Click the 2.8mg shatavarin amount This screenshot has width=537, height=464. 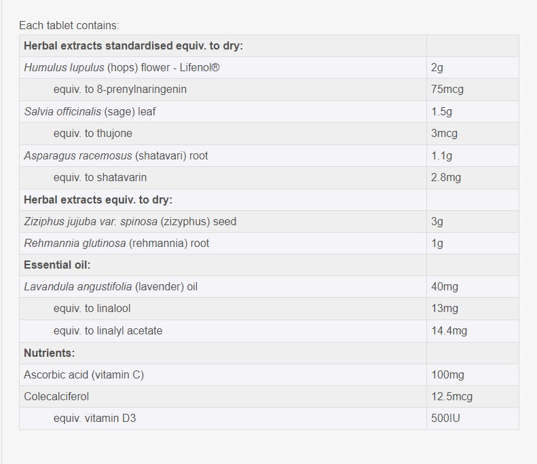[x=446, y=178]
